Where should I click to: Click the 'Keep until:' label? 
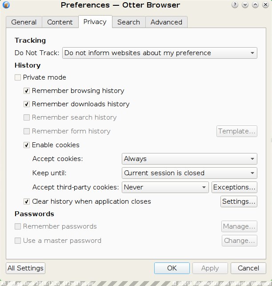tap(49, 173)
